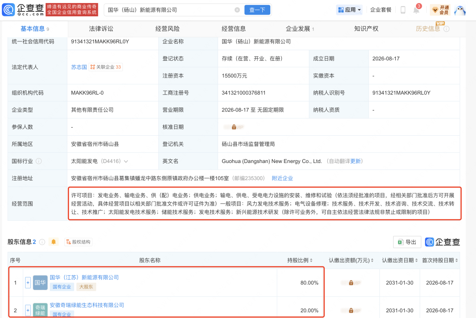The image size is (476, 318).
Task: Click info icon next to 国标行业
Action: click(39, 161)
